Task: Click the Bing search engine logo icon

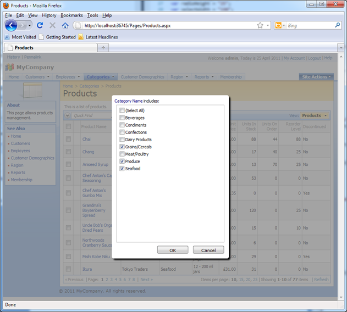Action: tap(278, 25)
